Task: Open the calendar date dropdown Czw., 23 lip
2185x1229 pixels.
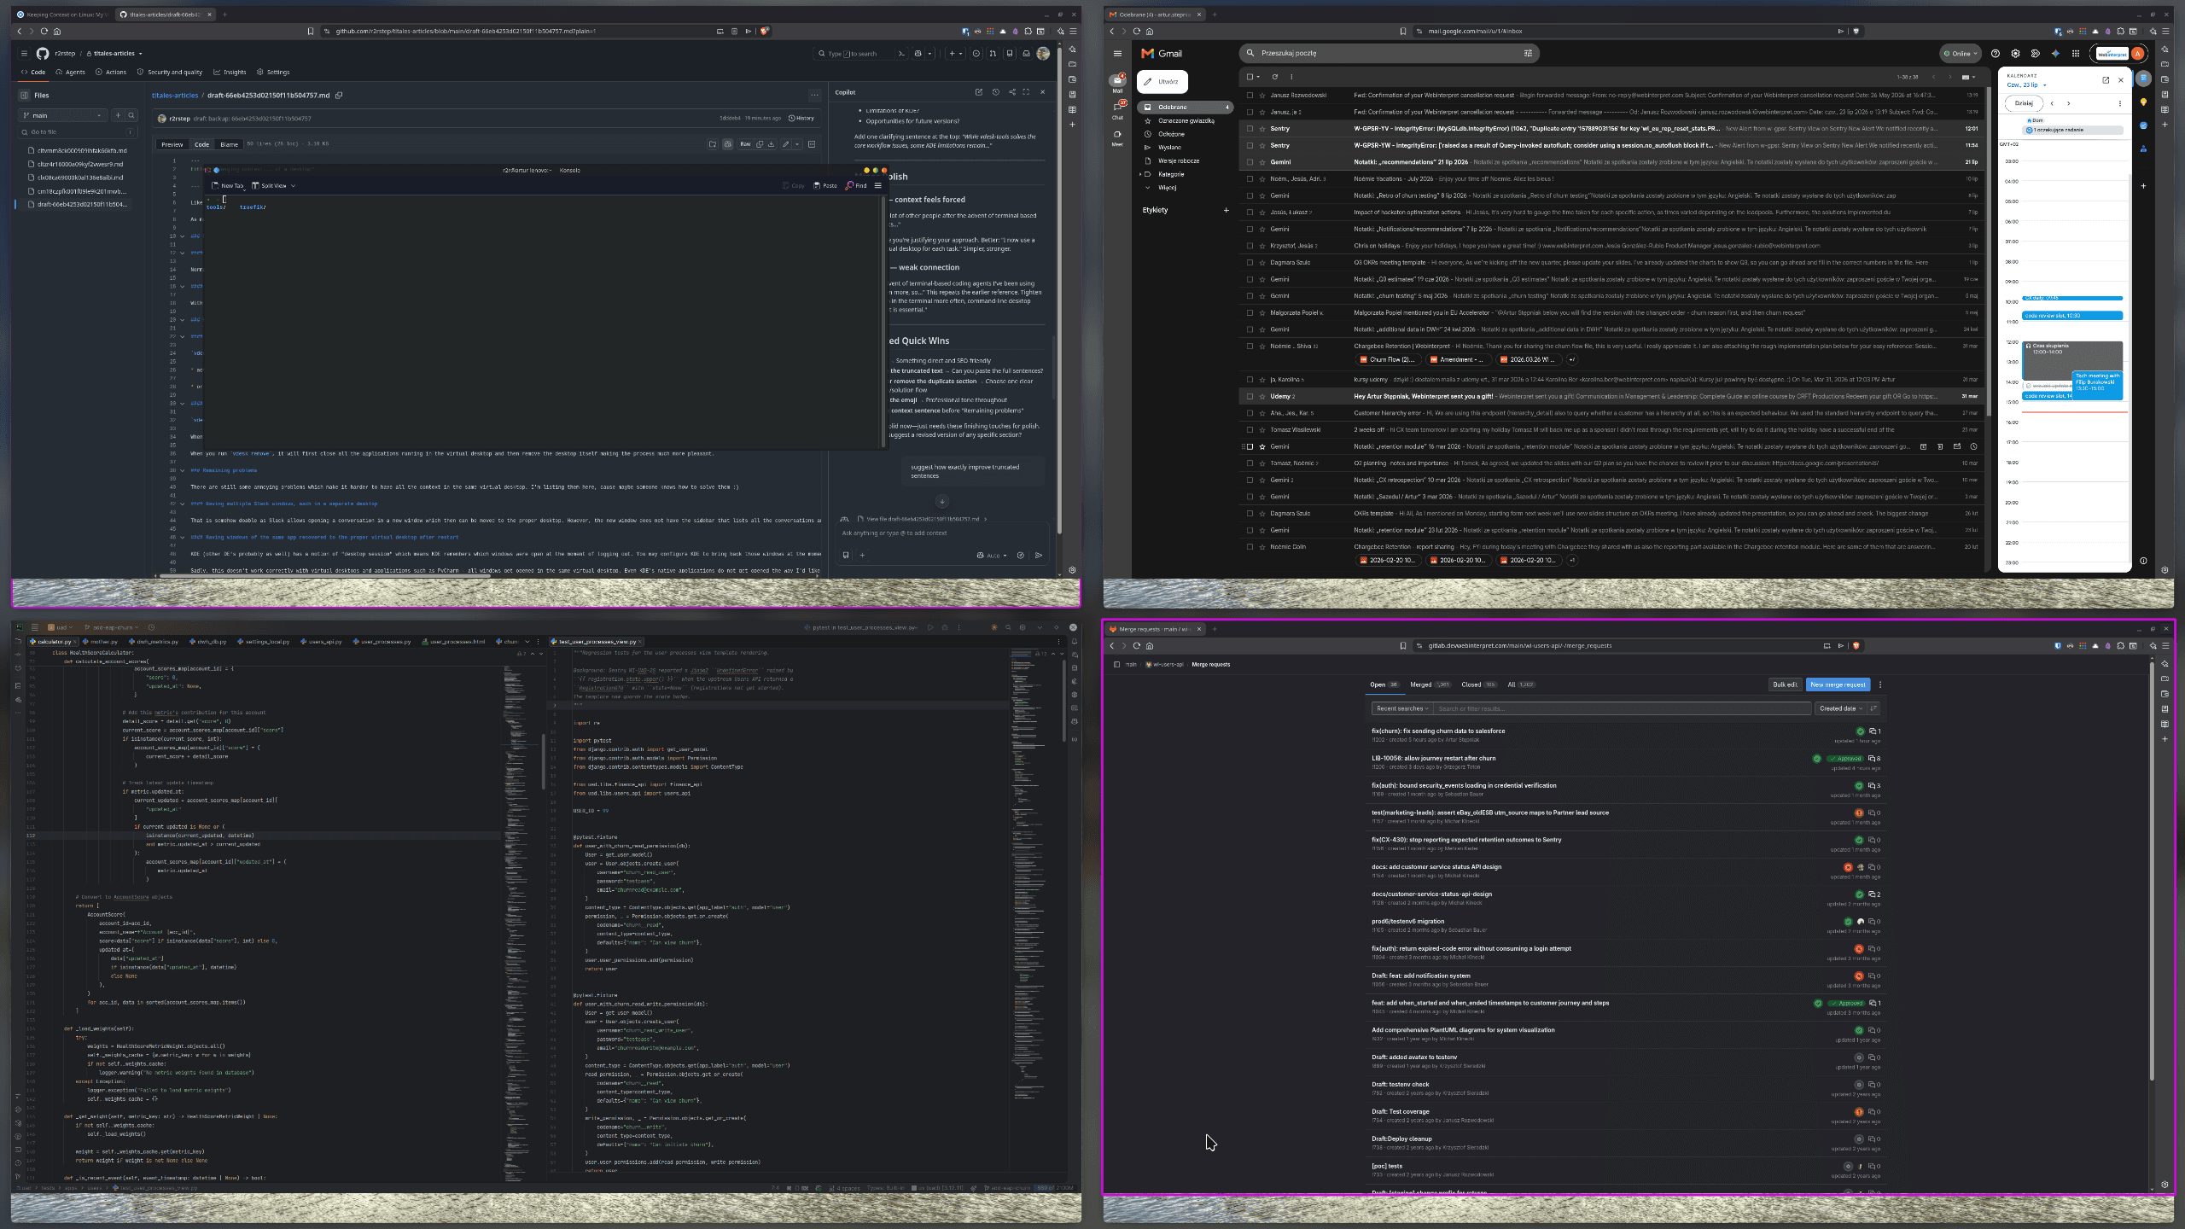Action: 2026,85
